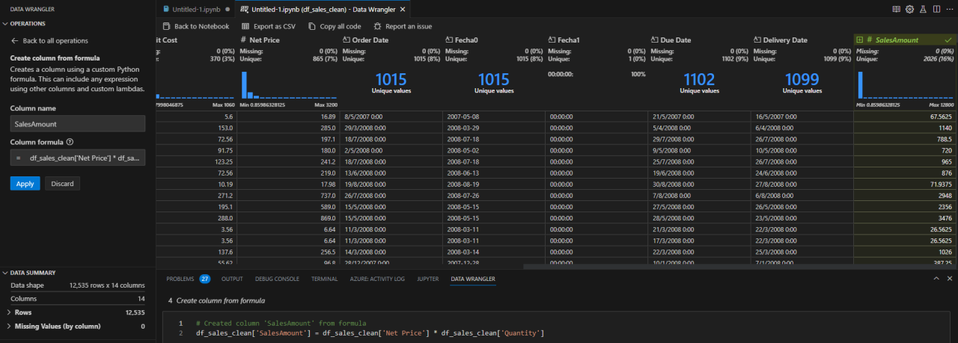The height and width of the screenshot is (343, 958).
Task: Click the type icon of Delivery Date column
Action: pyautogui.click(x=757, y=40)
